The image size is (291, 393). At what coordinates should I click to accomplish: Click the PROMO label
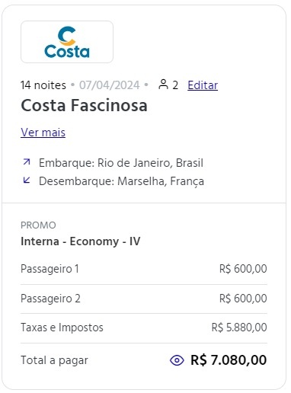38,225
